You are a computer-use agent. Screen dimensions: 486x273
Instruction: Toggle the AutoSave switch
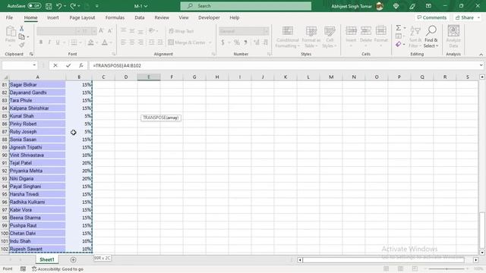(34, 6)
